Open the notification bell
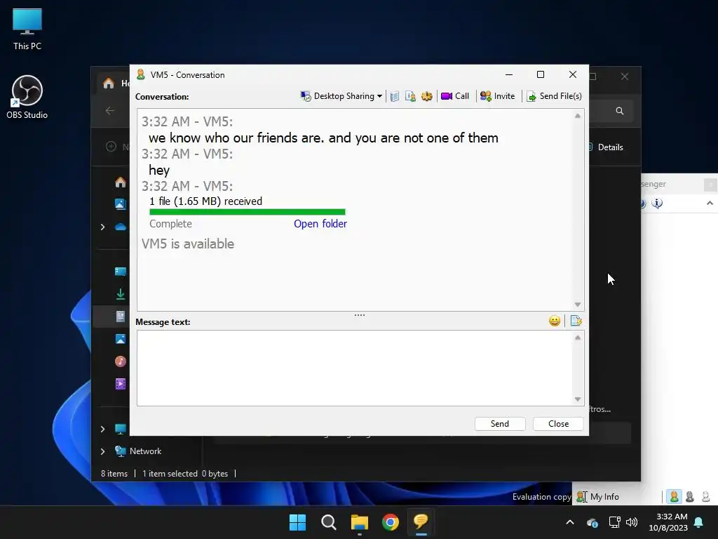The height and width of the screenshot is (539, 718). pyautogui.click(x=699, y=522)
